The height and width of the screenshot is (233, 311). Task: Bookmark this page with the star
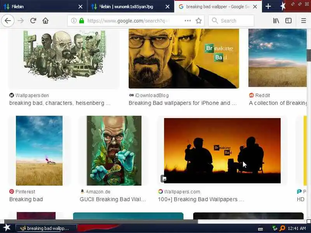click(199, 21)
